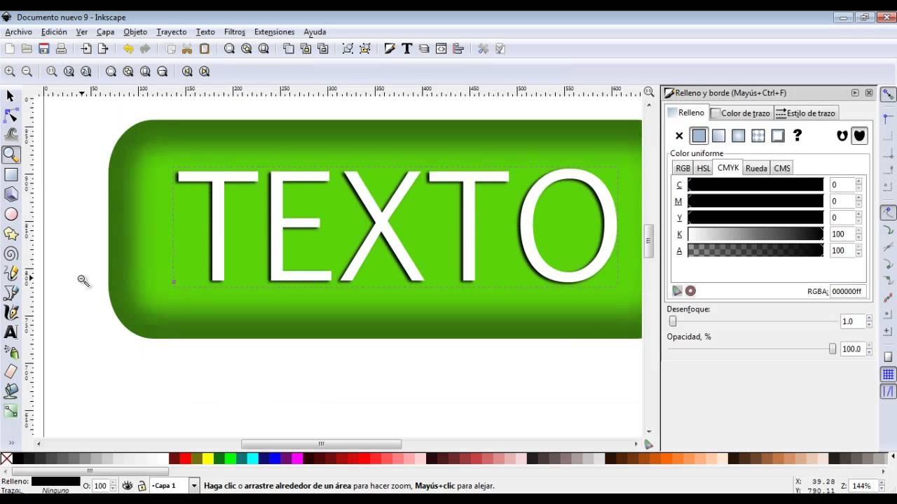Click the Cut scissors icon
The width and height of the screenshot is (897, 504).
pos(187,48)
